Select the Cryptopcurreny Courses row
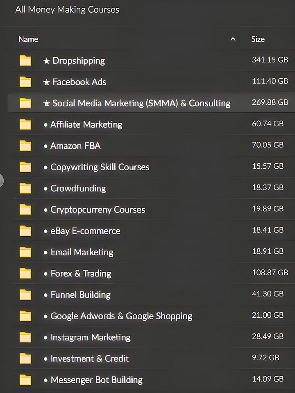The width and height of the screenshot is (295, 393). click(x=98, y=210)
